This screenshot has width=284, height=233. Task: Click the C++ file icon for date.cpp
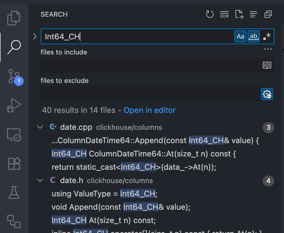coord(53,127)
